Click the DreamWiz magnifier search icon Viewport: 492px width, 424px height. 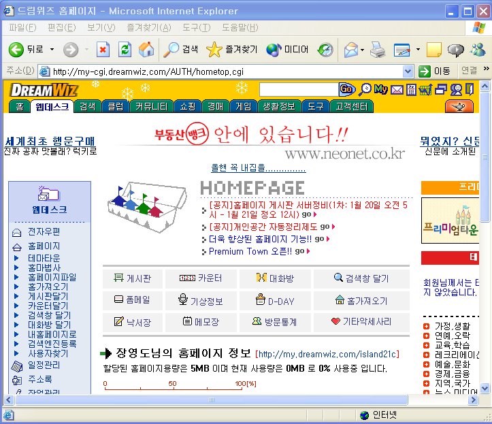point(365,89)
